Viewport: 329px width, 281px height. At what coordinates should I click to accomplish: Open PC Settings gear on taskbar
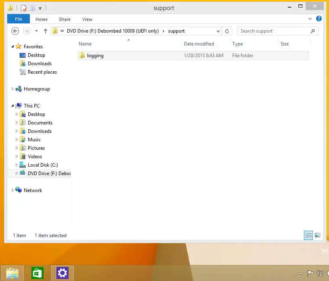pos(62,273)
